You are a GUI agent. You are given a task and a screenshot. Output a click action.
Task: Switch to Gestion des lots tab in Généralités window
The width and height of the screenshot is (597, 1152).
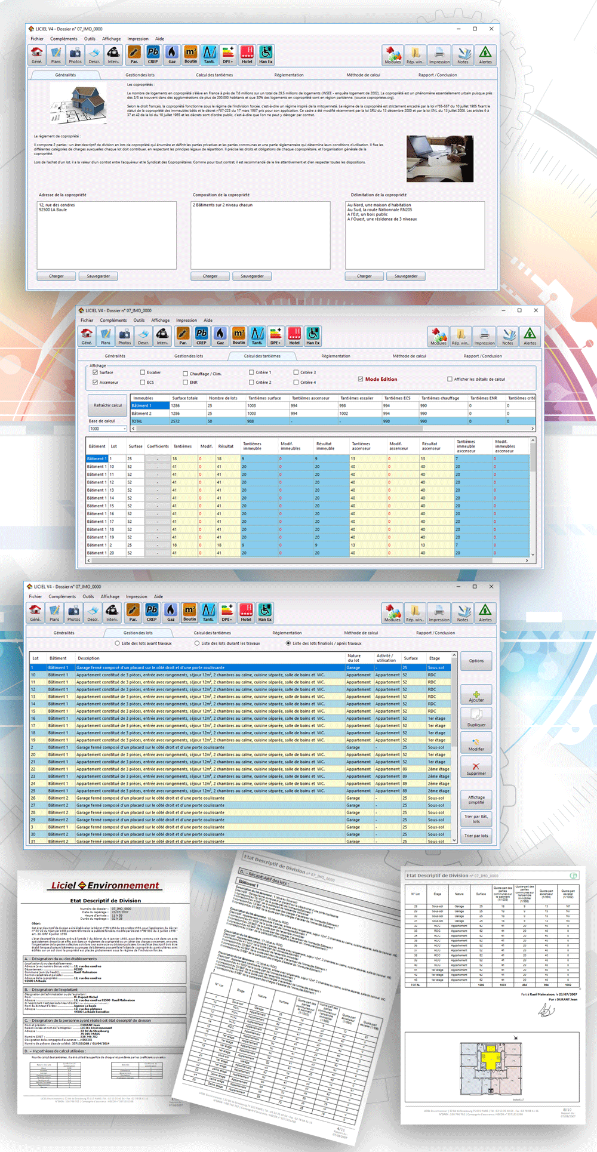[x=140, y=75]
